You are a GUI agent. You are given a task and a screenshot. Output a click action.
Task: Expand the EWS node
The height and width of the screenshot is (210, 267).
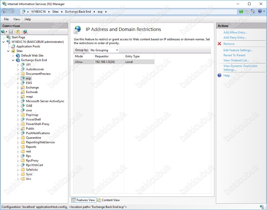coord(18,83)
